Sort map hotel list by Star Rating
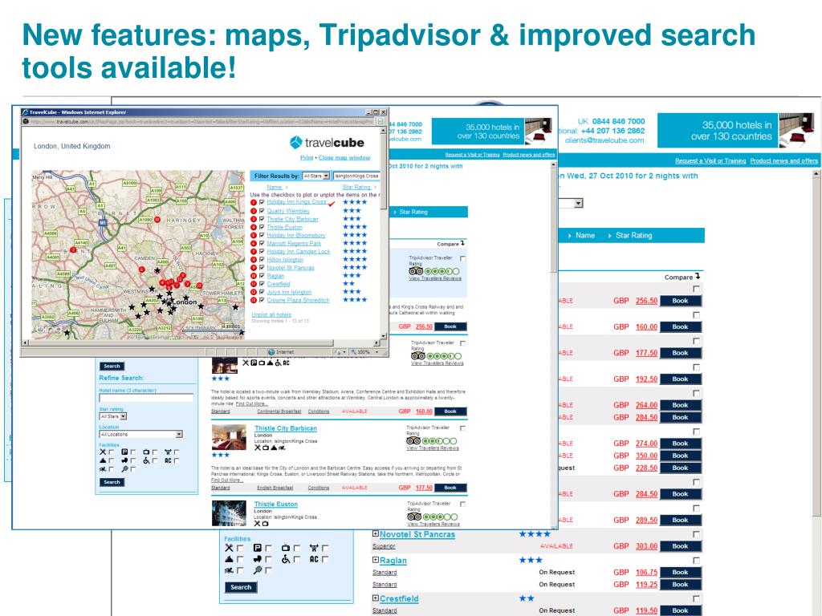This screenshot has width=822, height=616. click(356, 187)
